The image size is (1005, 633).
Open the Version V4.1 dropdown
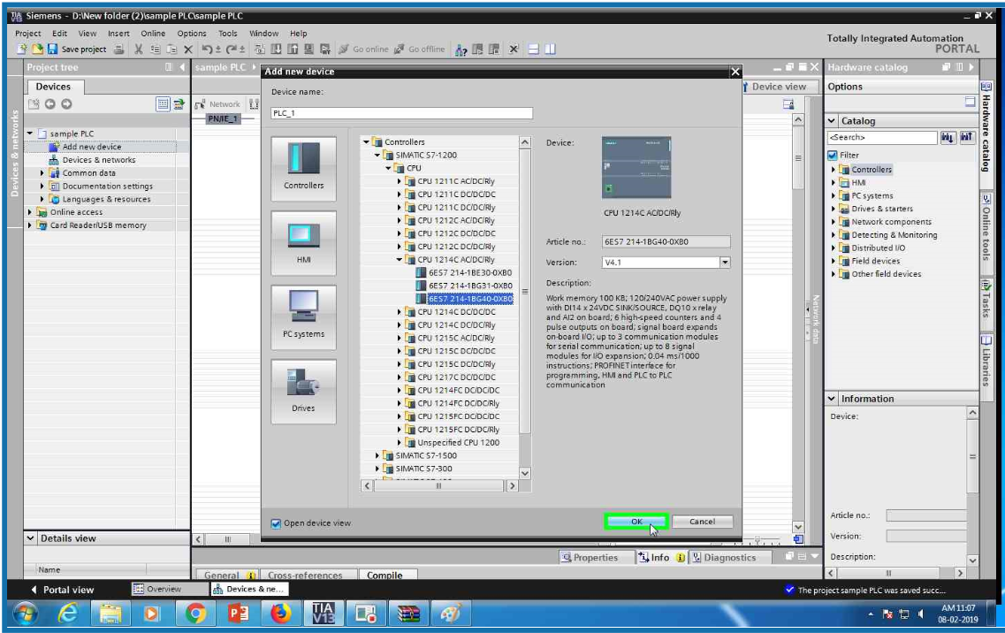click(725, 263)
